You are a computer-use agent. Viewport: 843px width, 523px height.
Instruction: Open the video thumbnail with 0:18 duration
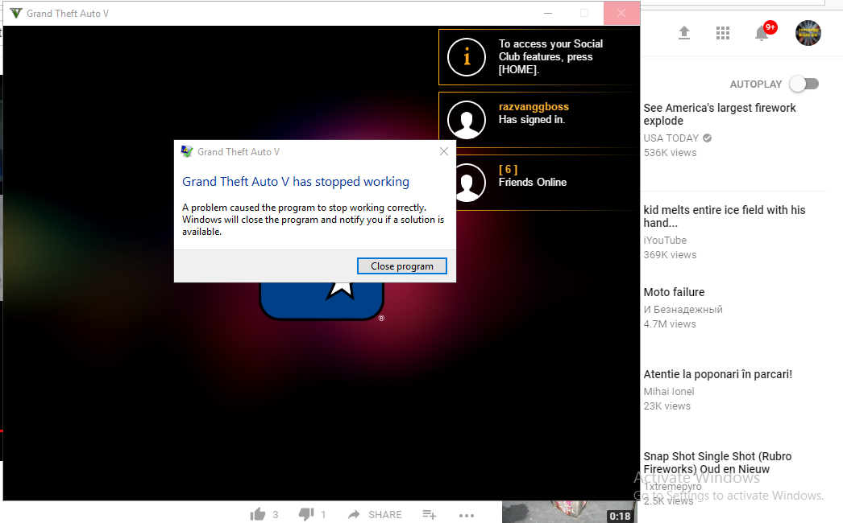(x=569, y=513)
